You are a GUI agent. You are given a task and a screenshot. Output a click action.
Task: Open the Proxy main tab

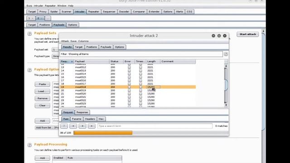coord(43,12)
